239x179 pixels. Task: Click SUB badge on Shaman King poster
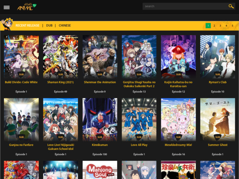(x=61, y=74)
